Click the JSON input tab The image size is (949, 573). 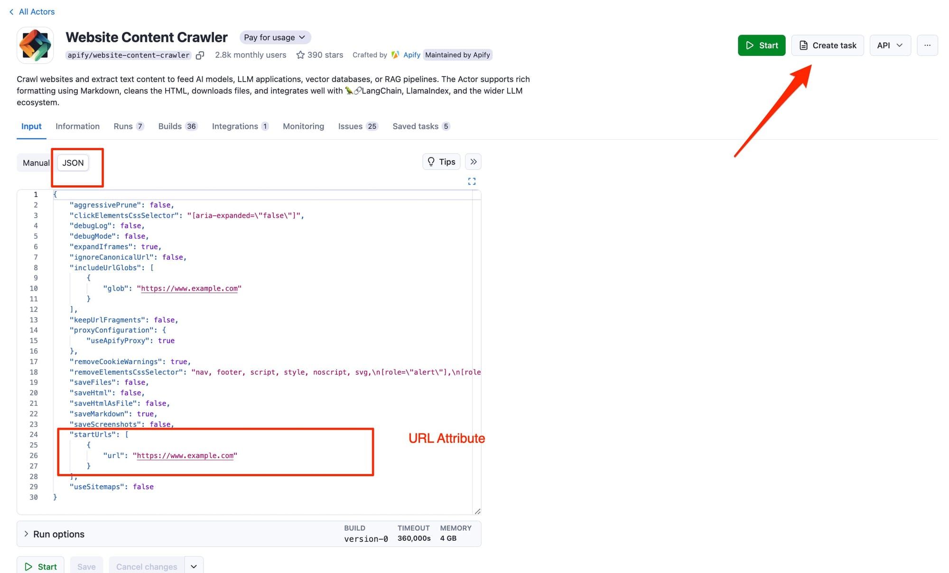point(73,163)
